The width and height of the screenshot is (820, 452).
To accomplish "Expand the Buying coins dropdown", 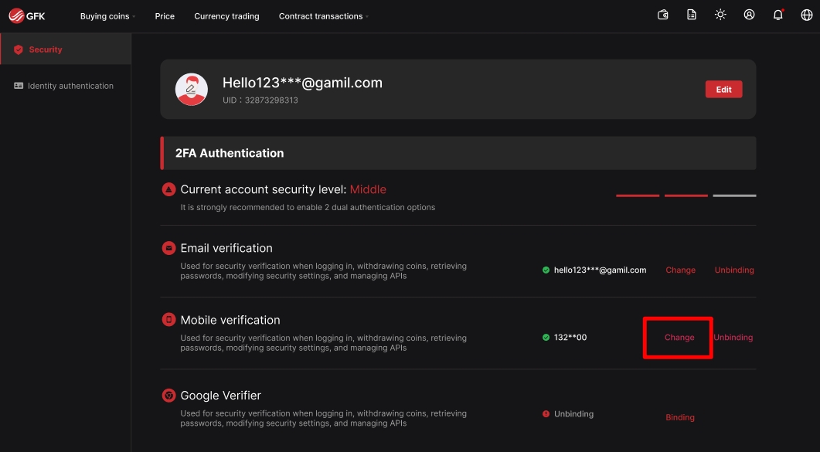I will [x=107, y=16].
